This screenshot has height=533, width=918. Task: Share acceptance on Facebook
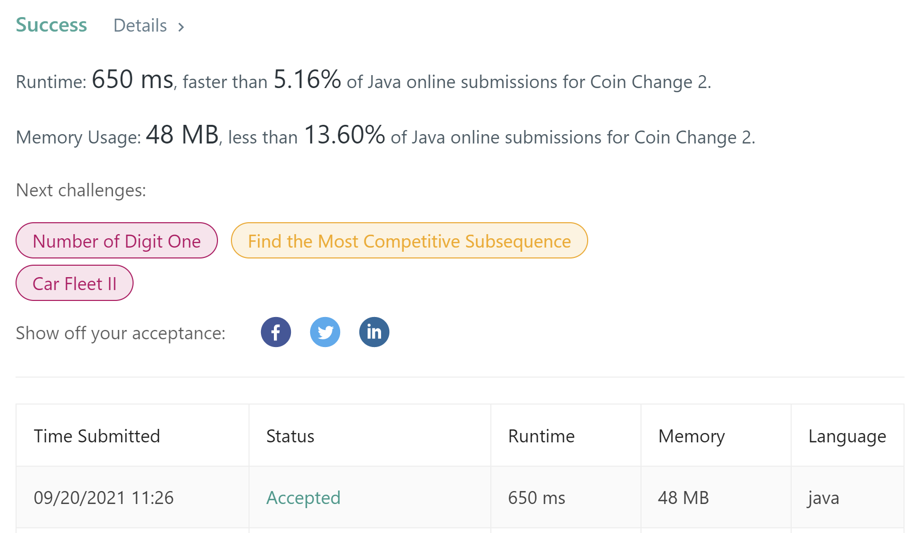coord(275,332)
